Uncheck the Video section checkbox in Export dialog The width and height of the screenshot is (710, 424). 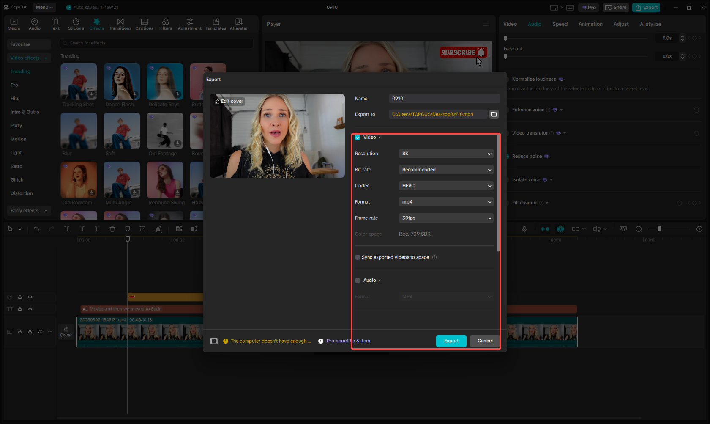pos(358,137)
